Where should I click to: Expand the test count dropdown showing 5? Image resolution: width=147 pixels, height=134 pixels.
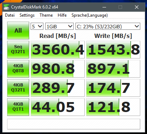37,26
